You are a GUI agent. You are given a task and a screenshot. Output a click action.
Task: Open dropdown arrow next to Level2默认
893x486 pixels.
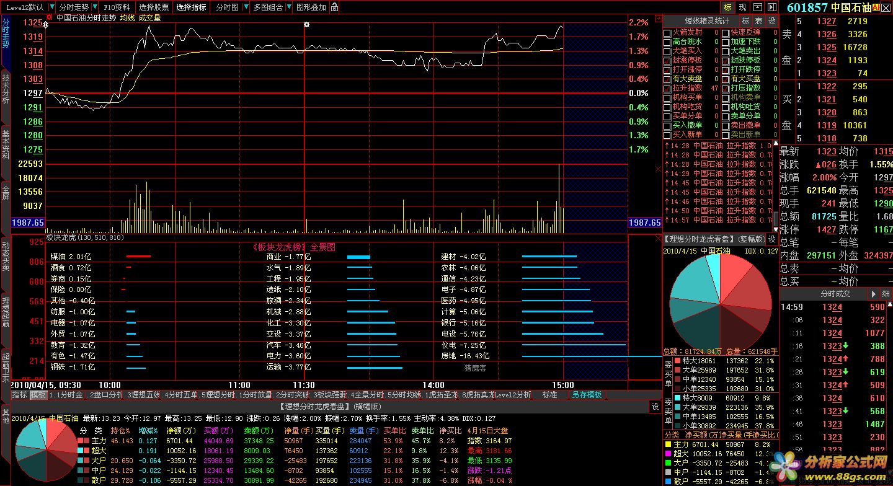[51, 7]
